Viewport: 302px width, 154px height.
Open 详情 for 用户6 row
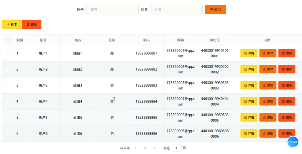point(249,133)
